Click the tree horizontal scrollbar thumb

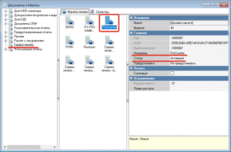point(24,147)
